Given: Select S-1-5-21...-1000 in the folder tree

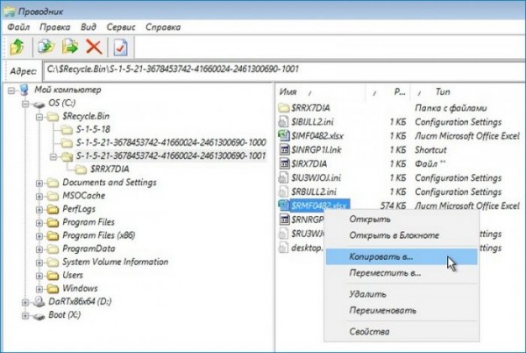Looking at the screenshot, I should (171, 143).
